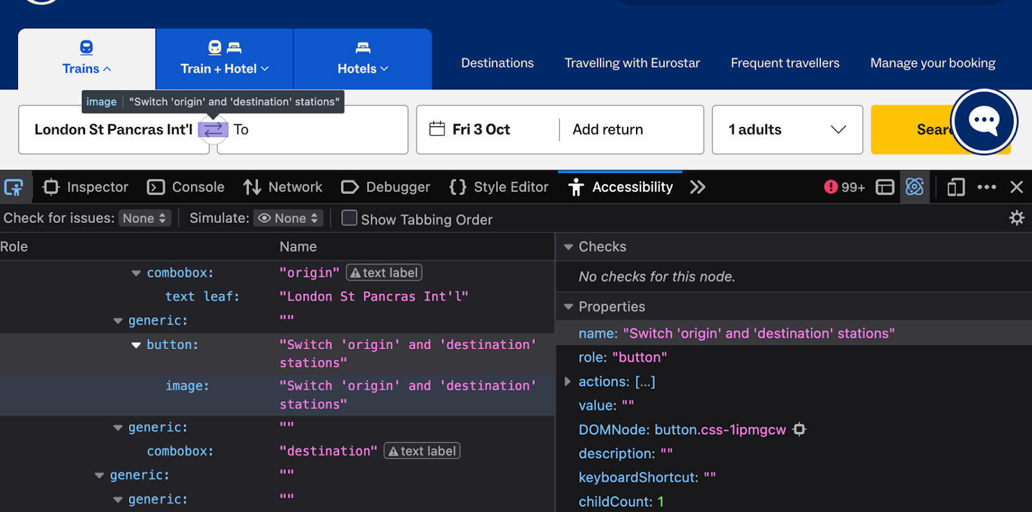Image resolution: width=1032 pixels, height=512 pixels.
Task: Open Travelling with Eurostar link
Action: click(x=632, y=63)
